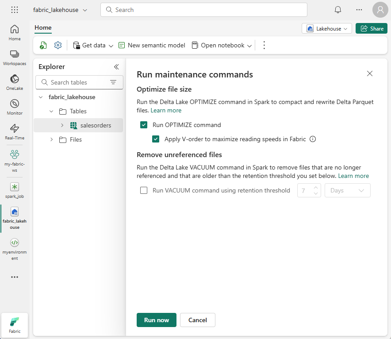This screenshot has height=339, width=391.
Task: Open filter options in table search
Action: tap(113, 82)
